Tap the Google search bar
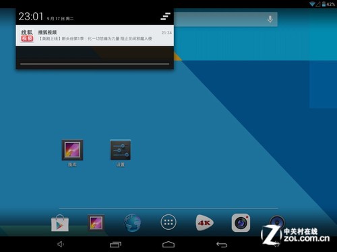This screenshot has height=252, width=337. click(x=226, y=19)
